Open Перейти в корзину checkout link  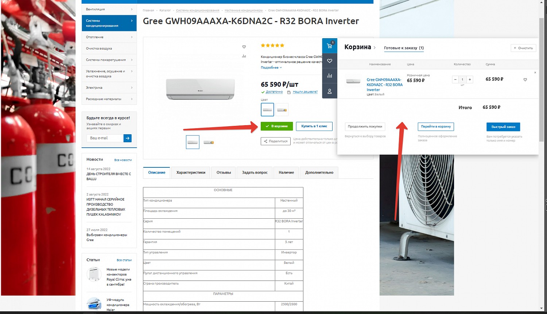[436, 127]
